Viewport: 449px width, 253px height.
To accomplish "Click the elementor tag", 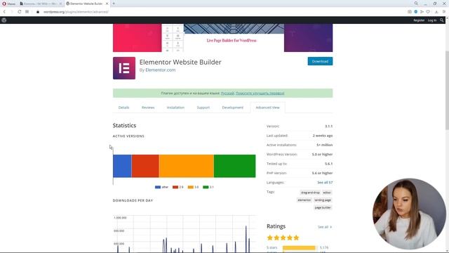I will [x=304, y=200].
